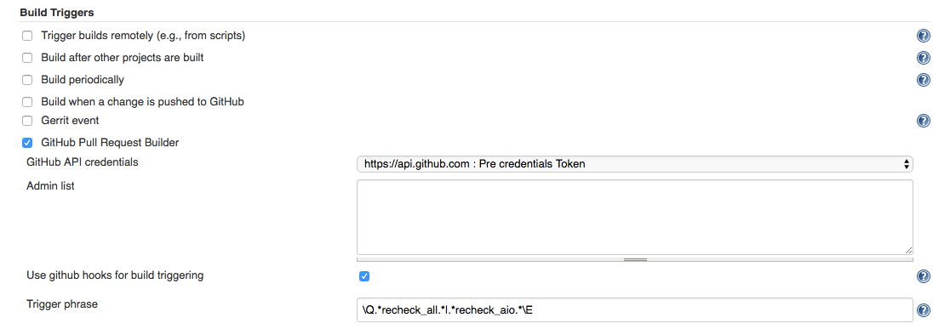Enable Trigger builds remotely checkbox
This screenshot has height=329, width=933.
27,36
